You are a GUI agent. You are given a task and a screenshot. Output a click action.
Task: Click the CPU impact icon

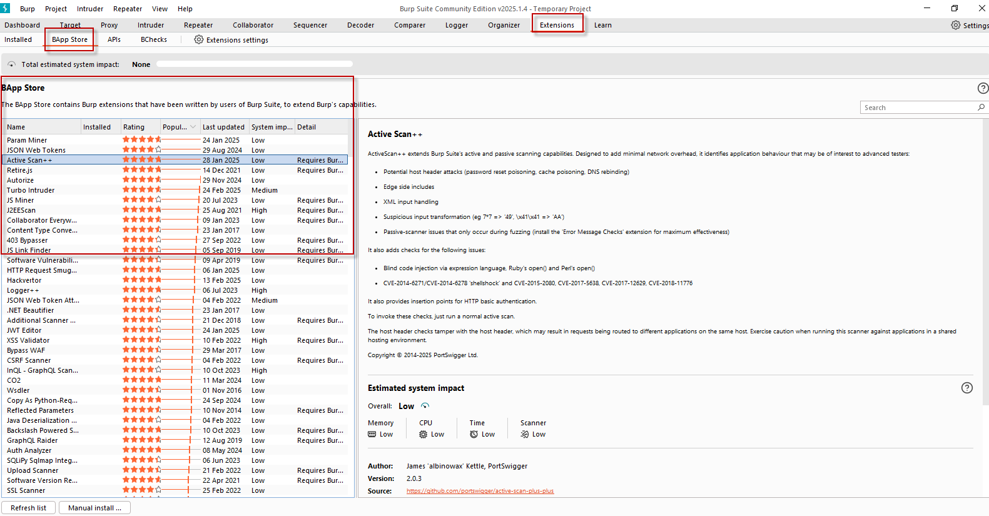[x=423, y=434]
